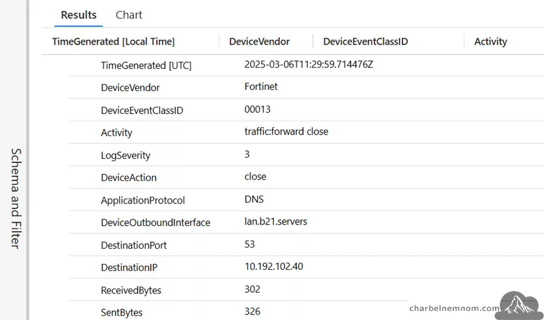Select timestamp value 2025-03-06T11:29:59.714476Z
The width and height of the screenshot is (544, 320).
point(309,65)
